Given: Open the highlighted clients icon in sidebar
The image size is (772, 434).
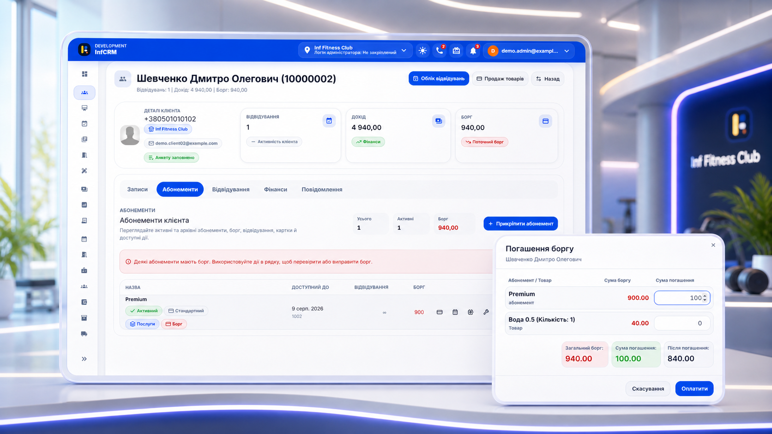Looking at the screenshot, I should coord(84,93).
